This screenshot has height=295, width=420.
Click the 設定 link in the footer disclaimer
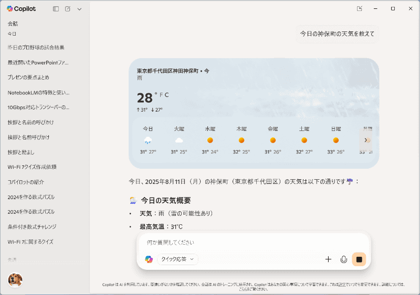[x=342, y=285]
